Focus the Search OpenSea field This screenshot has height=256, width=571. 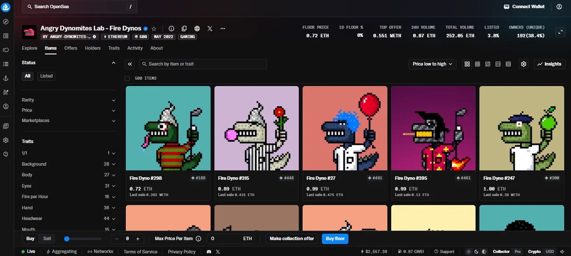point(79,7)
